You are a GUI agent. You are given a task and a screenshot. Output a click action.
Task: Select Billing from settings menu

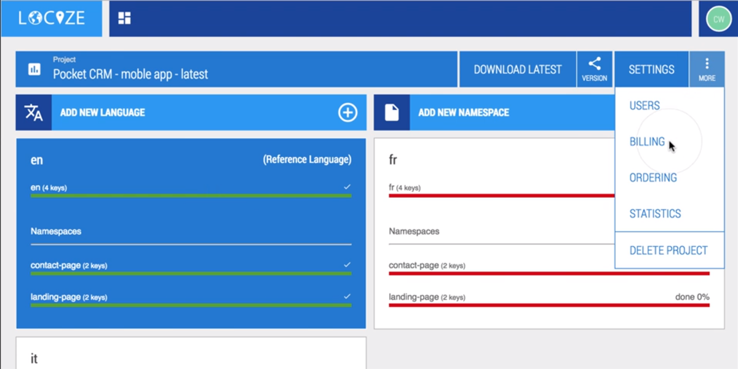click(647, 142)
